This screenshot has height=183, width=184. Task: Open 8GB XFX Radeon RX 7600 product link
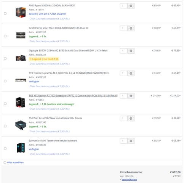click(x=73, y=96)
